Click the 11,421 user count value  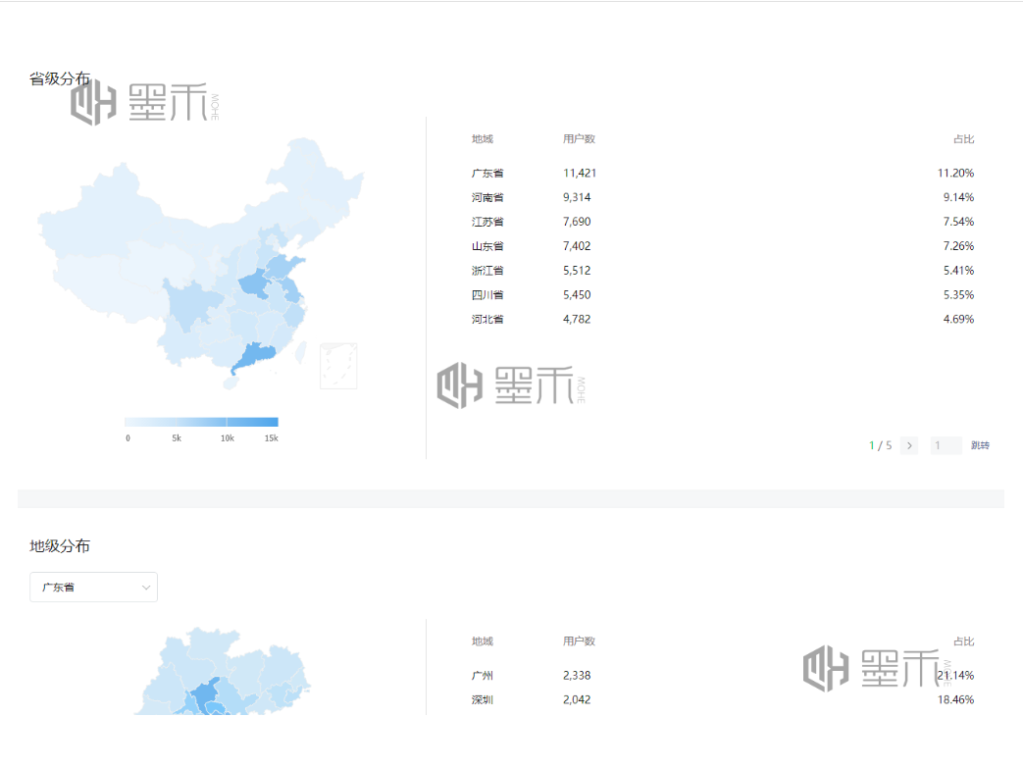click(580, 173)
